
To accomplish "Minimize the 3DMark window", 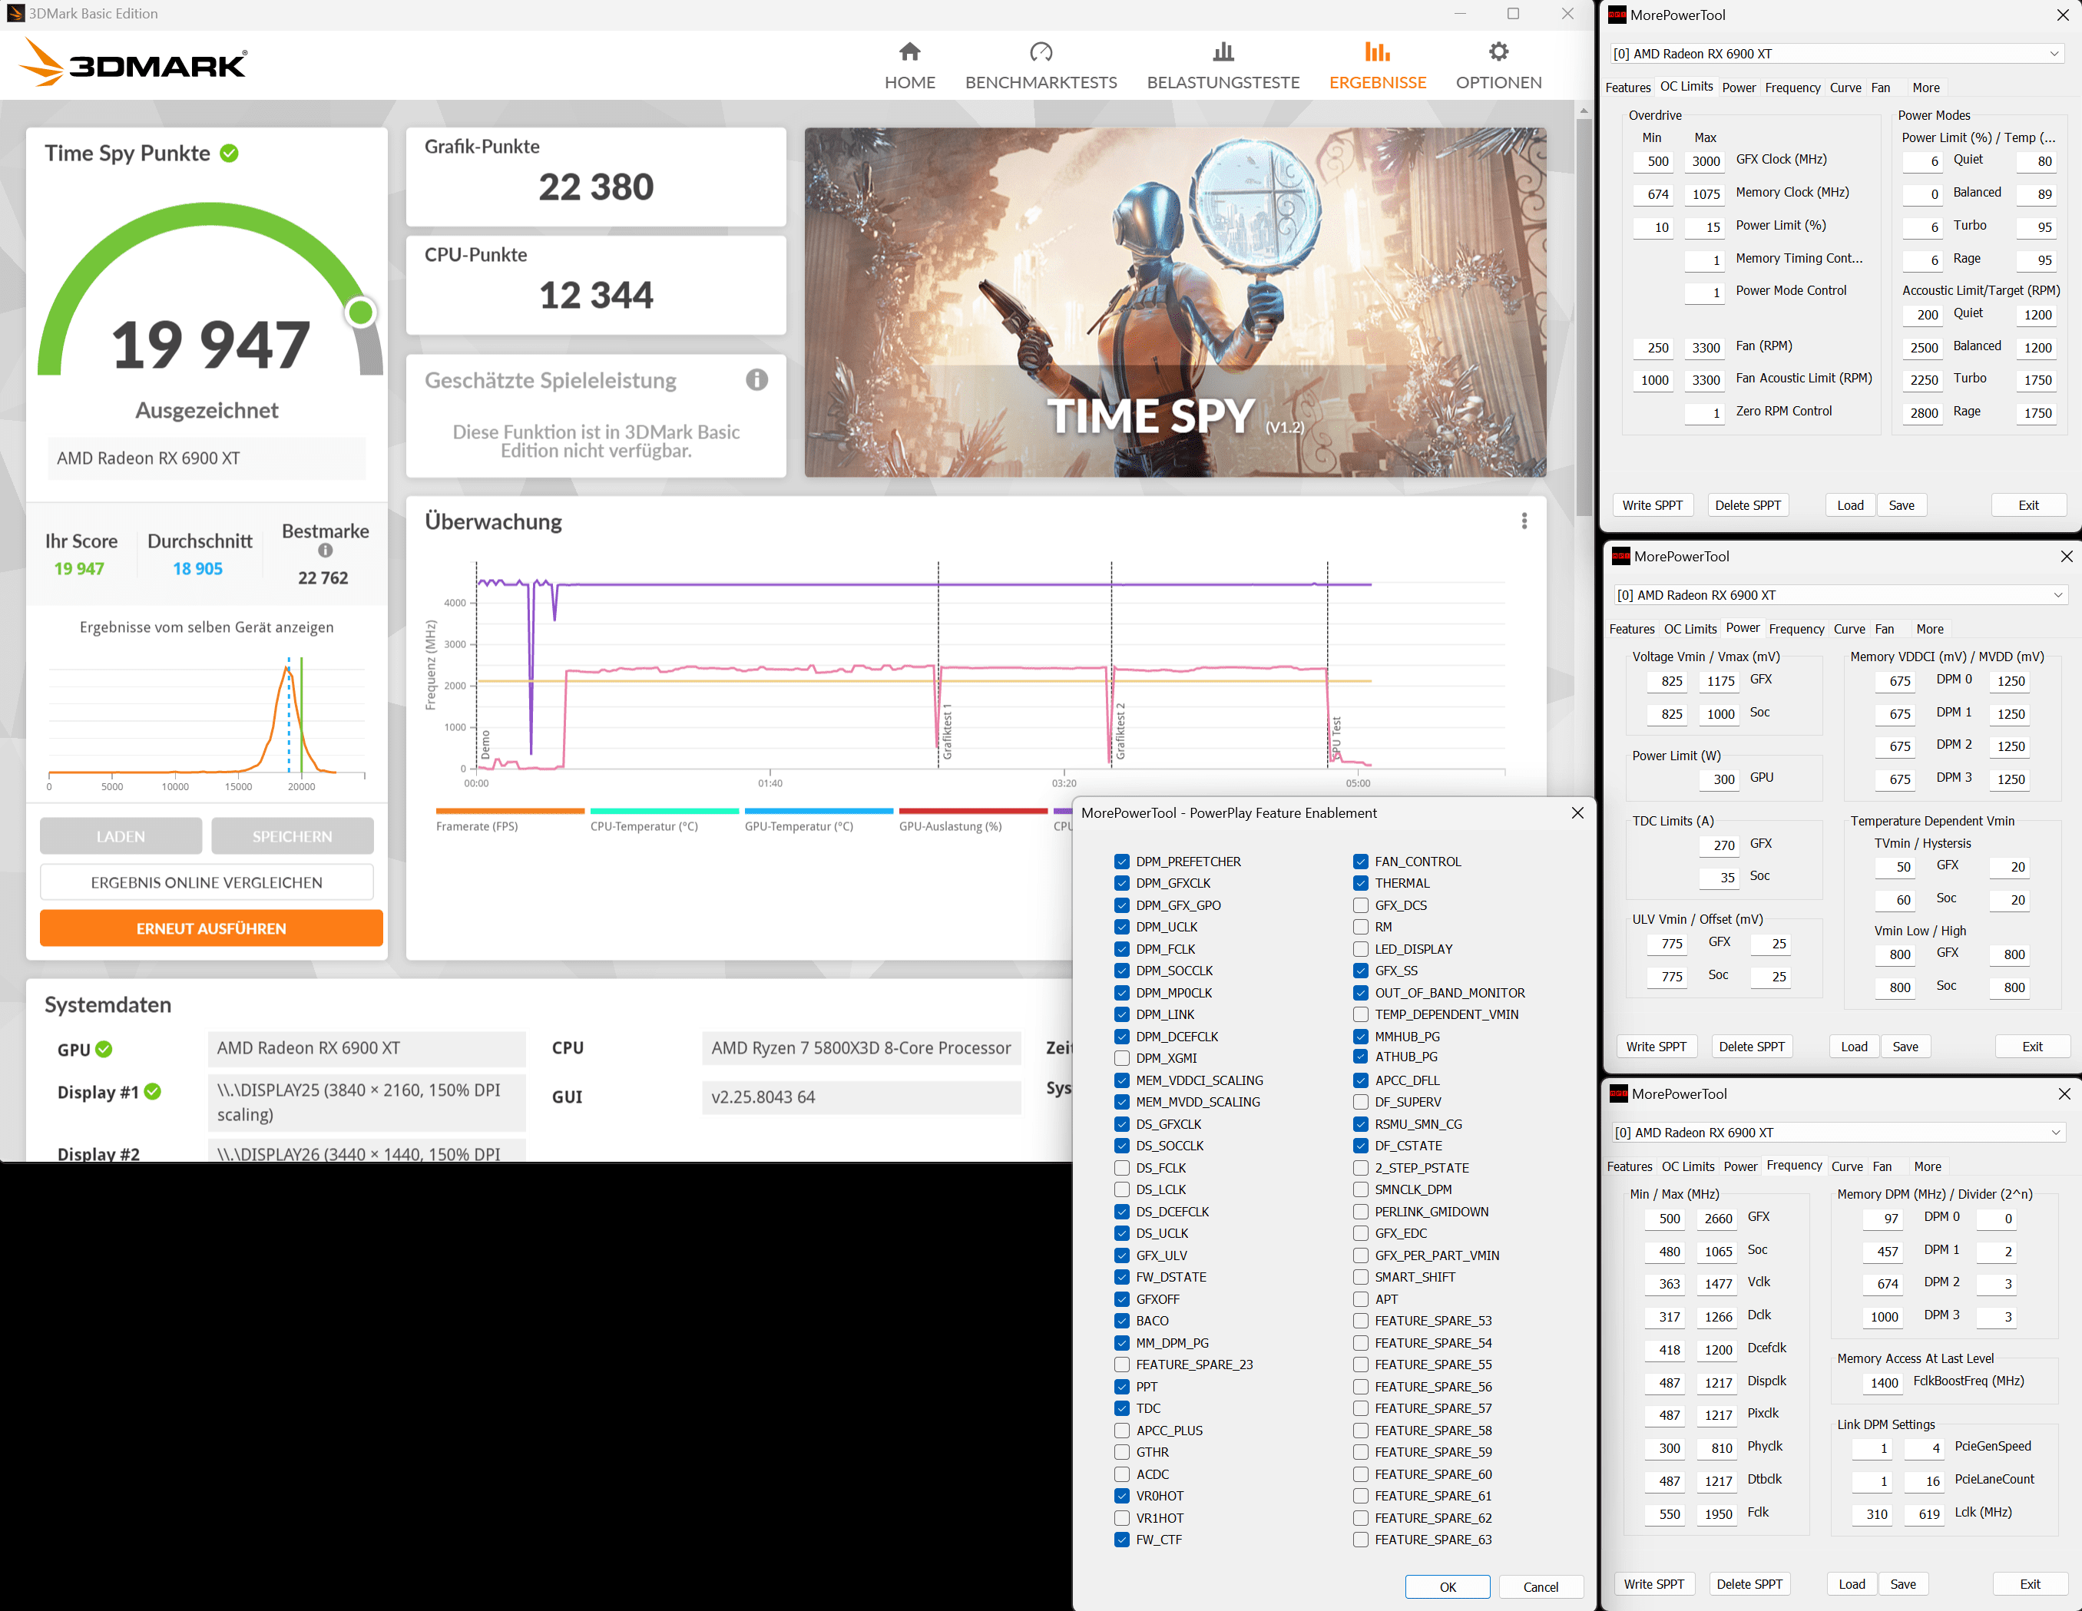I will pos(1461,13).
